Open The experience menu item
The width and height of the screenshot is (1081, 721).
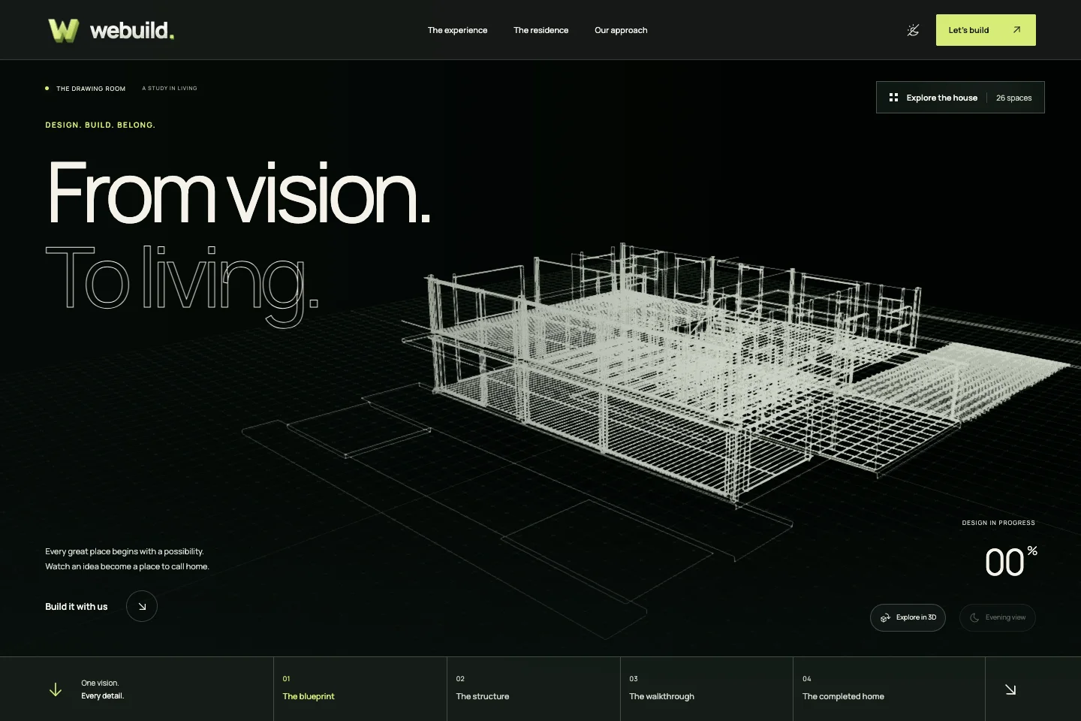click(457, 30)
